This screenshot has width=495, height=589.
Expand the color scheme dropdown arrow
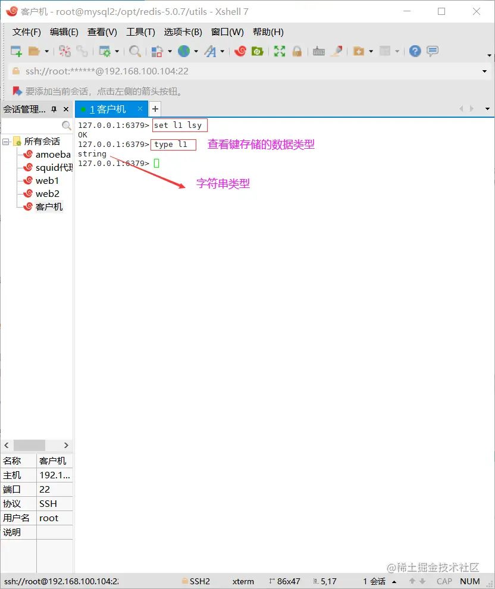click(x=170, y=51)
